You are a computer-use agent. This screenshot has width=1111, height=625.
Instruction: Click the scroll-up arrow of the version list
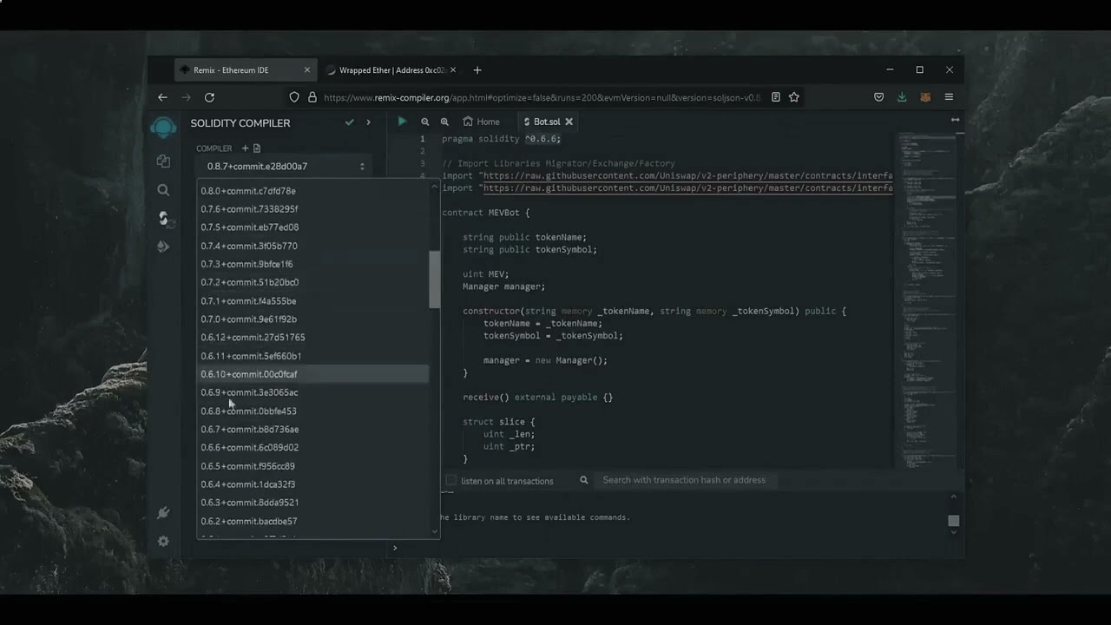coord(435,187)
